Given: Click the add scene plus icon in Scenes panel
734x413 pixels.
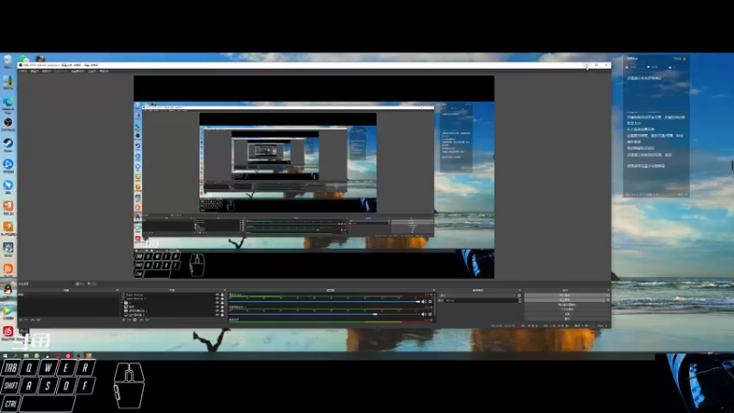Looking at the screenshot, I should click(x=20, y=319).
